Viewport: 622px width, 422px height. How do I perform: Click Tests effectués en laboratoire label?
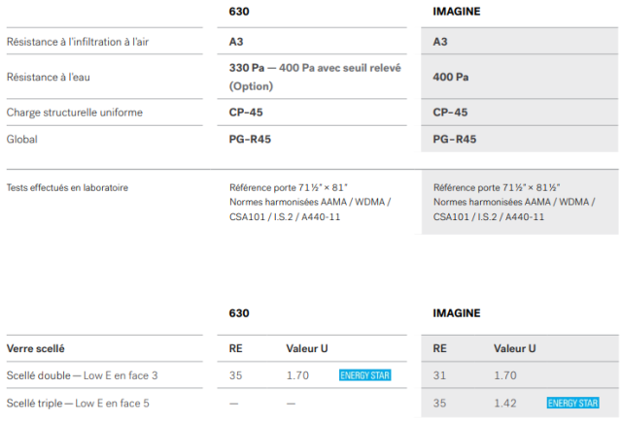click(x=67, y=187)
